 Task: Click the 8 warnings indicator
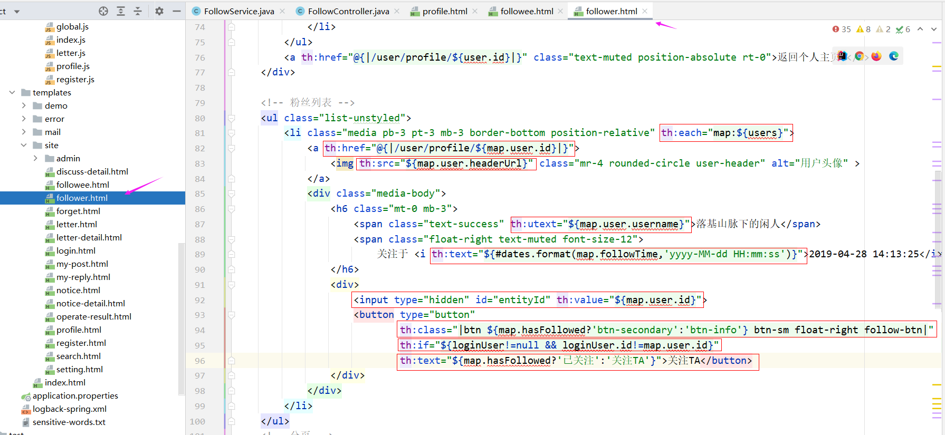pos(864,29)
